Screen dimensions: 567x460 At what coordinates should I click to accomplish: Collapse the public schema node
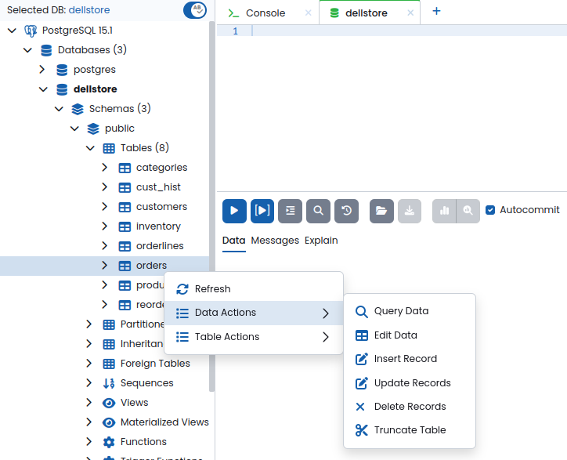74,128
